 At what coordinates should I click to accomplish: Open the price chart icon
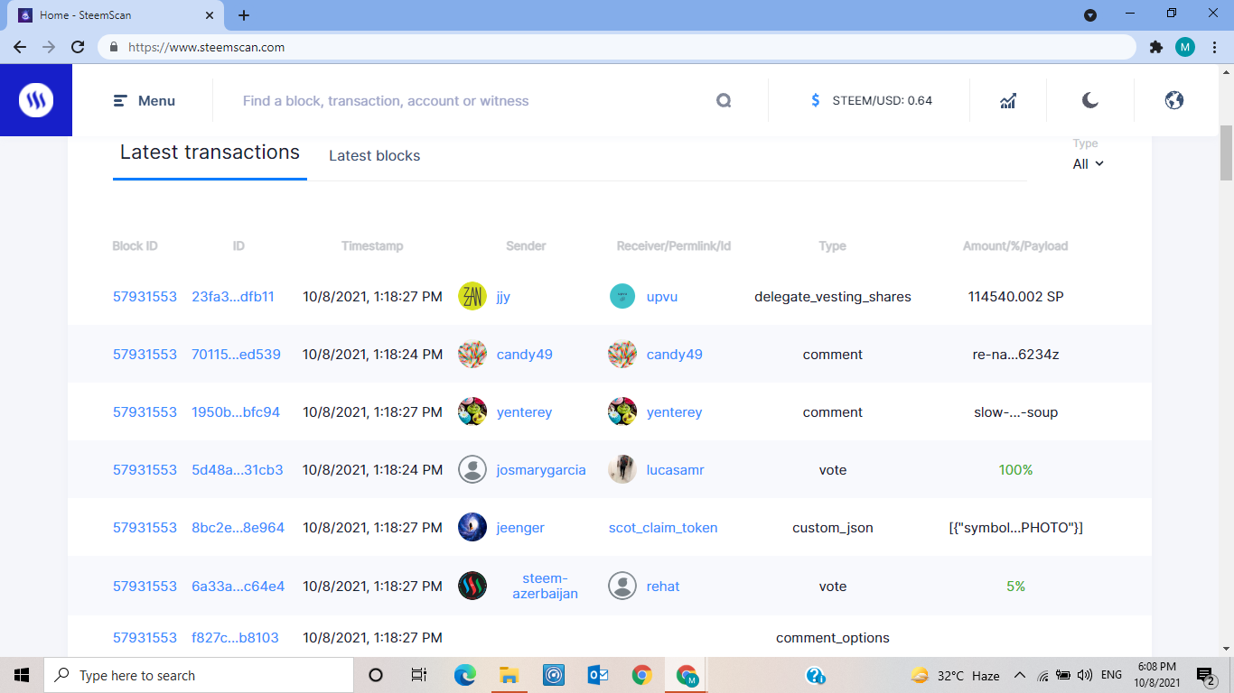point(1008,101)
